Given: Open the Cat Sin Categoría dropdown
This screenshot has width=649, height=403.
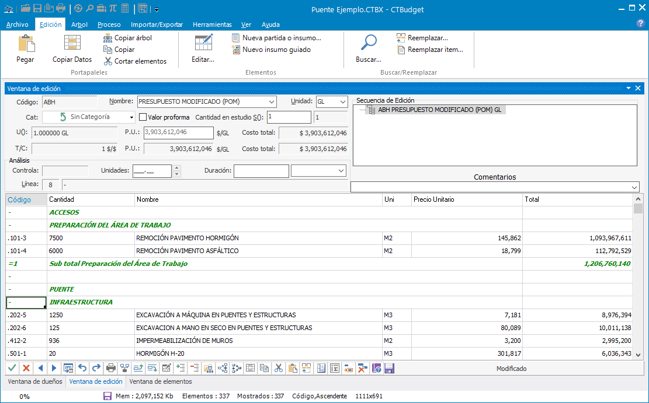Looking at the screenshot, I should pyautogui.click(x=131, y=117).
